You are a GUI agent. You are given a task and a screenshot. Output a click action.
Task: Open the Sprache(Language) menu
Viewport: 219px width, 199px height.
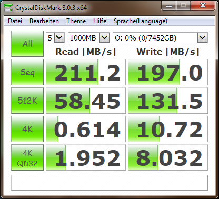[x=141, y=21]
